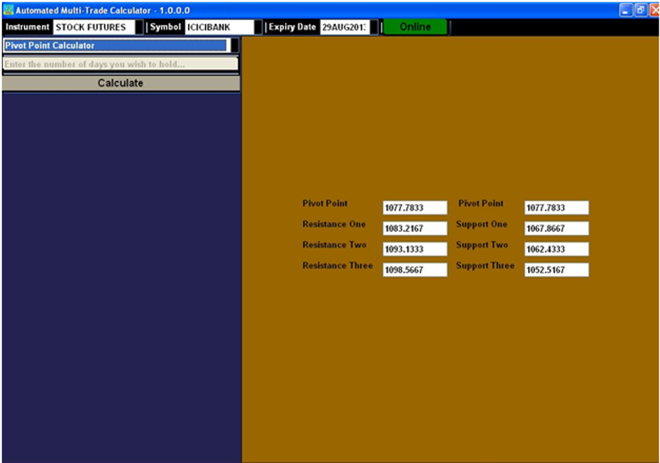
Task: Expand the Pivot Point Calculator selector
Action: 235,46
